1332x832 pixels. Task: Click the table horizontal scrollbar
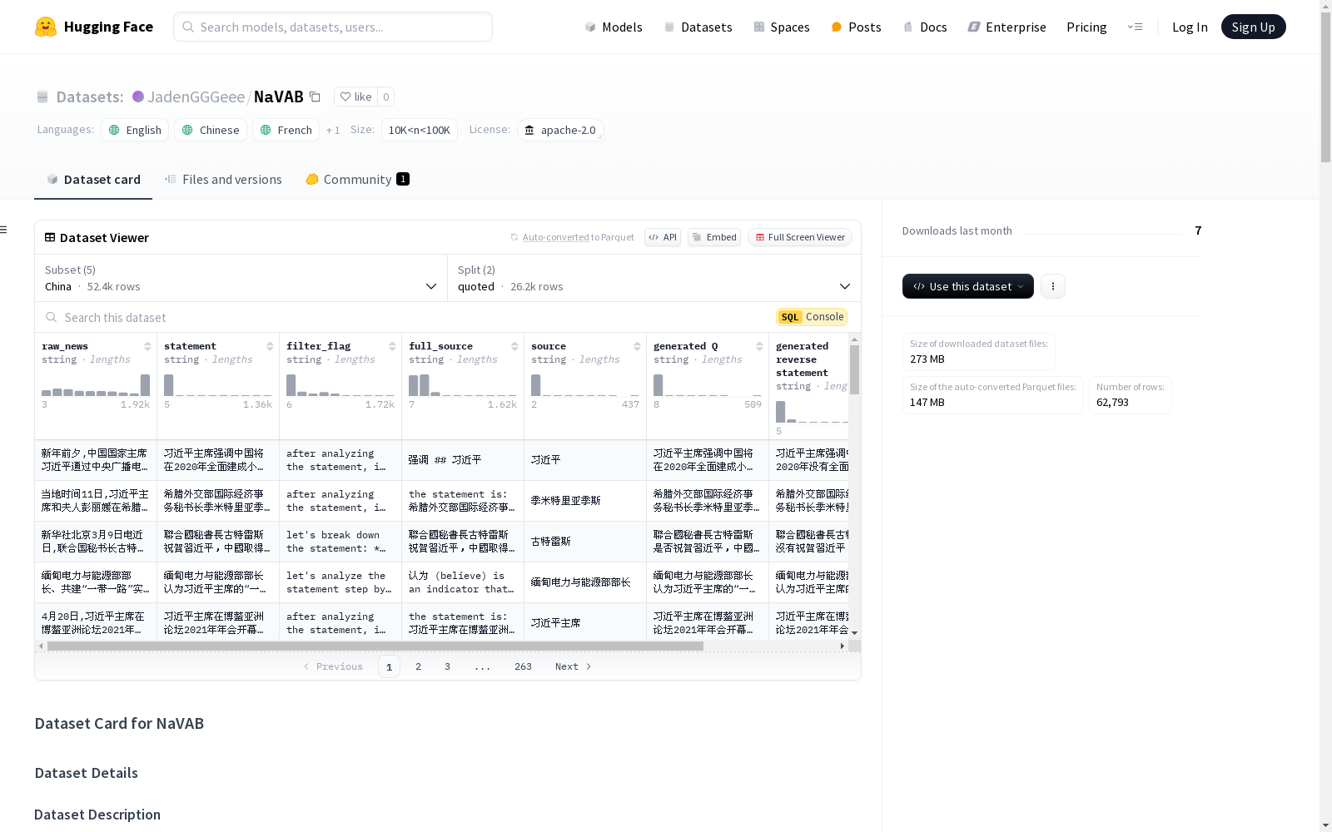pos(375,646)
